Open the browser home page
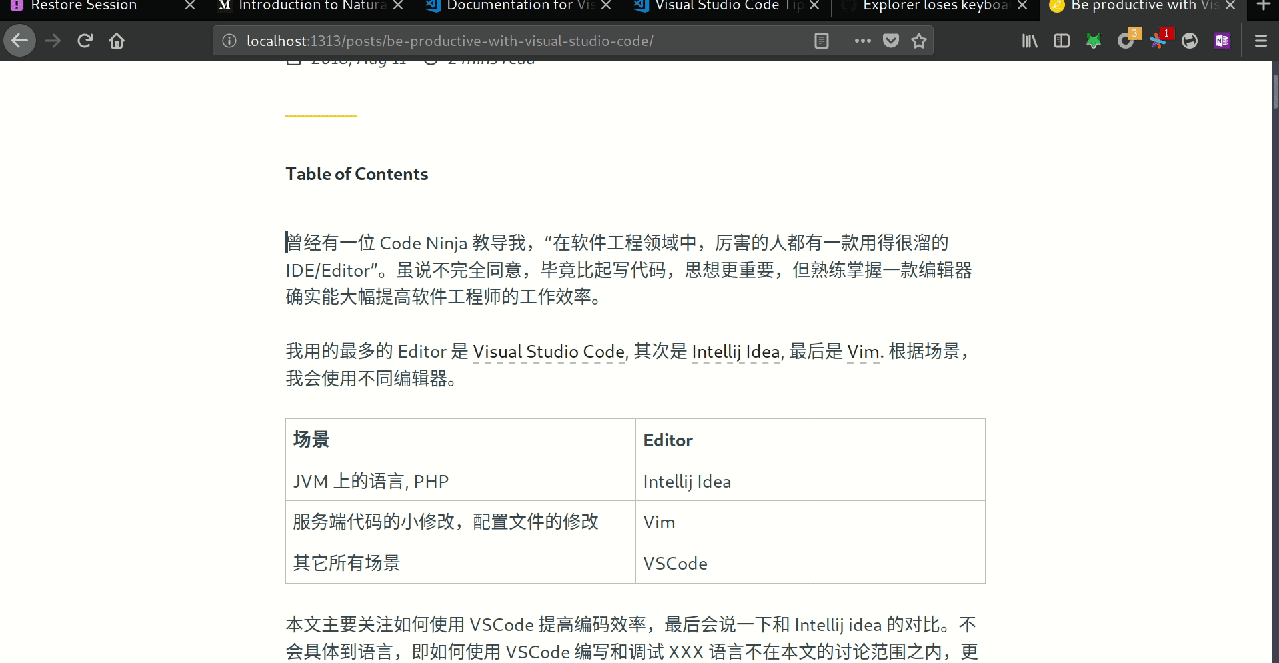The height and width of the screenshot is (663, 1279). pos(117,41)
